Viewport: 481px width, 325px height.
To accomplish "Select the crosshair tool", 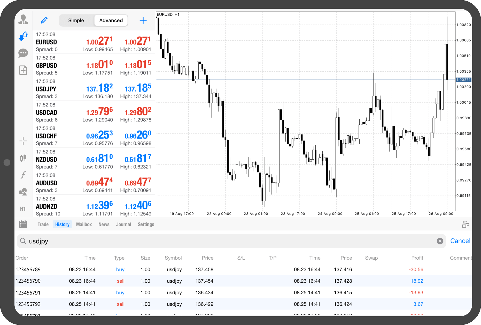I will point(23,141).
